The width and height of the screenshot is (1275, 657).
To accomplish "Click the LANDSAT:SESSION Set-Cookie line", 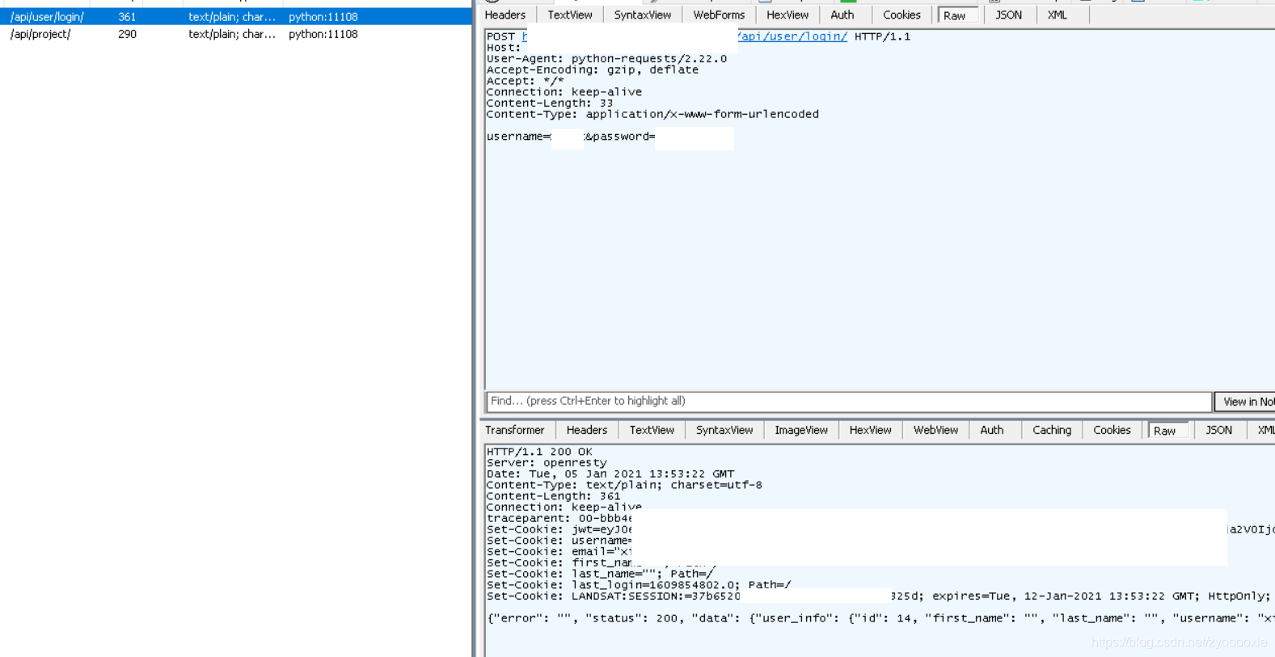I will (x=880, y=596).
